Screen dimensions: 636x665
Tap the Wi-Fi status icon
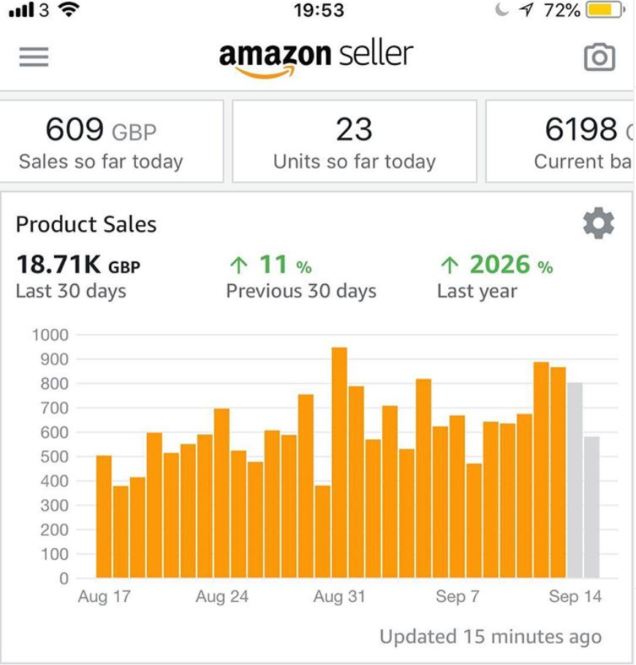(69, 9)
